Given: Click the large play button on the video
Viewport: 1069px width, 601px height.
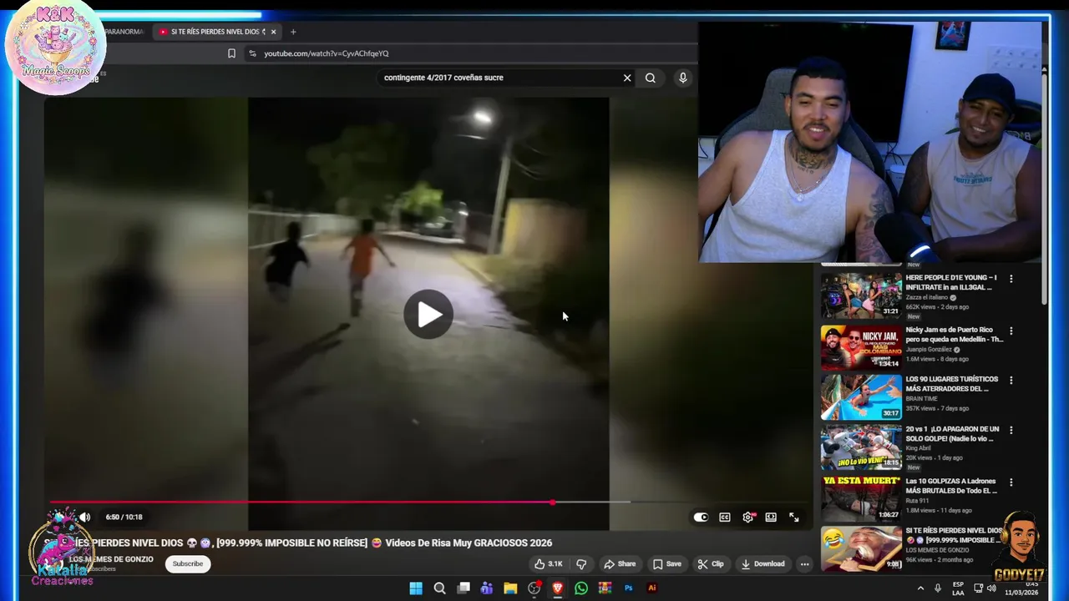Looking at the screenshot, I should point(428,314).
